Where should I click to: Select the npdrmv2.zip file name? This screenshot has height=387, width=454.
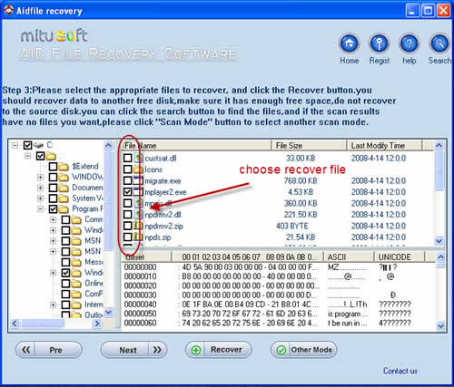pyautogui.click(x=163, y=226)
